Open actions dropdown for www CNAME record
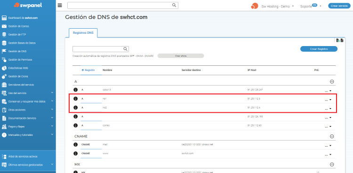 coord(328,154)
